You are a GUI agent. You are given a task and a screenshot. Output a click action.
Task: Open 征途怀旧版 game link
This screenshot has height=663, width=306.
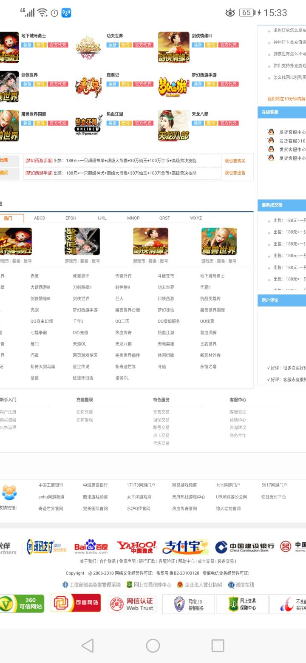coord(83,378)
